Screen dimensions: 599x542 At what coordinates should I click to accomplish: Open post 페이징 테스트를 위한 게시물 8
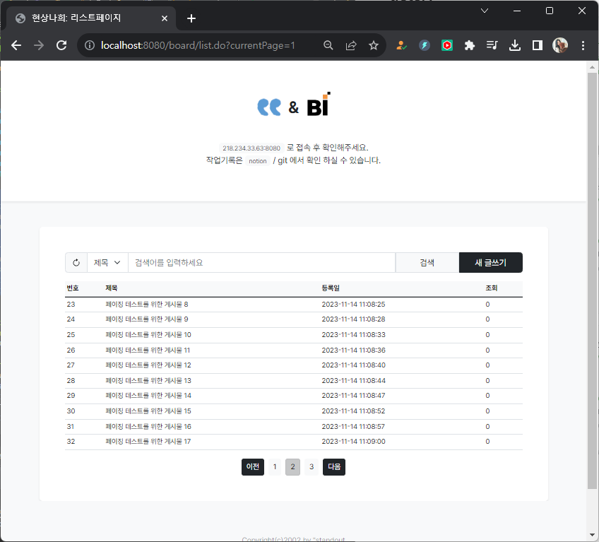coord(147,305)
